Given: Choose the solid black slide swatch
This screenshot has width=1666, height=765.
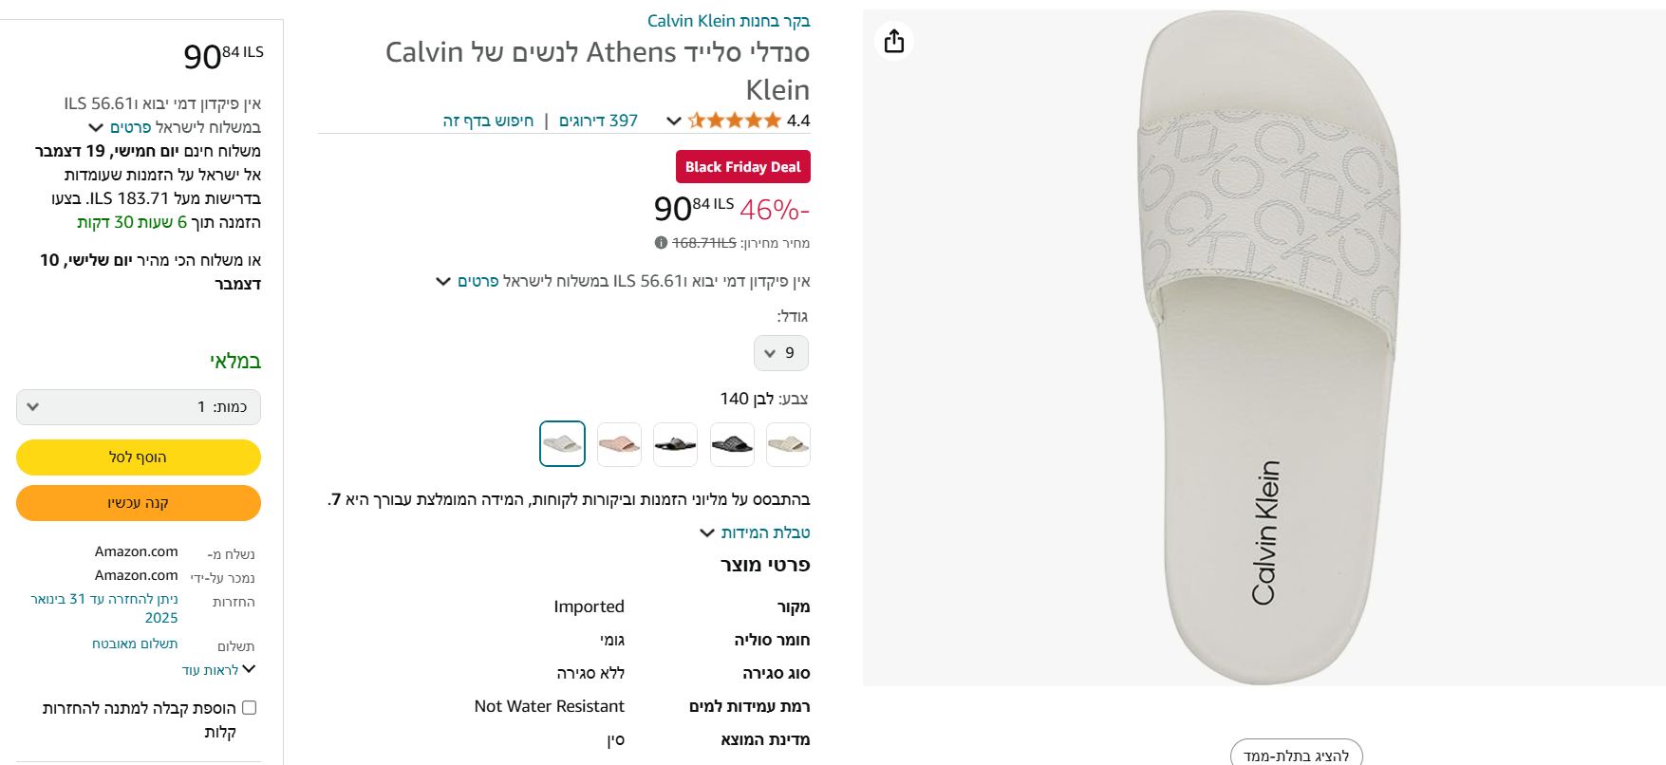Looking at the screenshot, I should click(x=676, y=444).
